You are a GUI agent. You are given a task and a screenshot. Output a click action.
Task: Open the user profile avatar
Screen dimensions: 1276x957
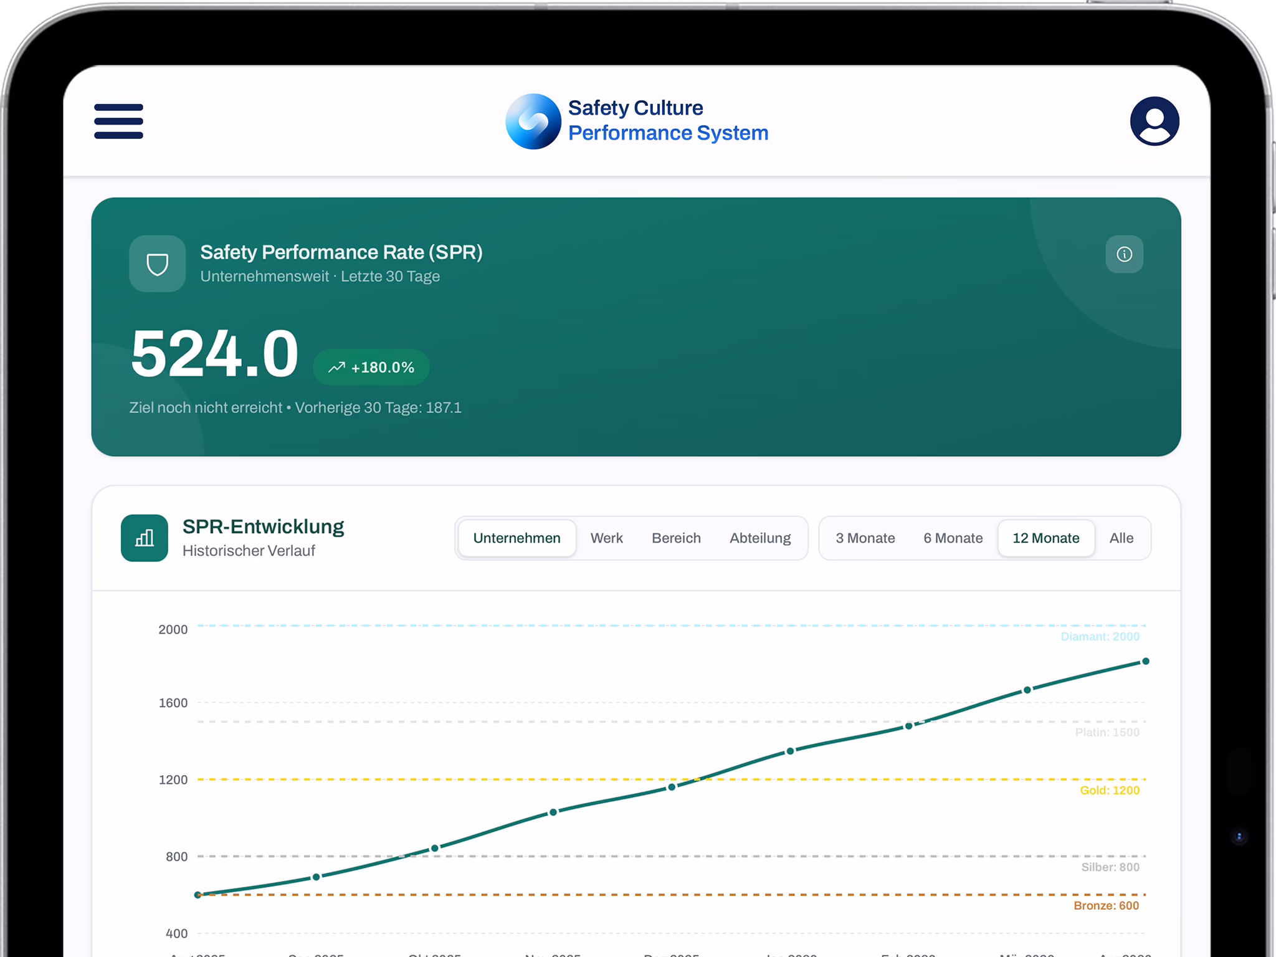coord(1155,121)
